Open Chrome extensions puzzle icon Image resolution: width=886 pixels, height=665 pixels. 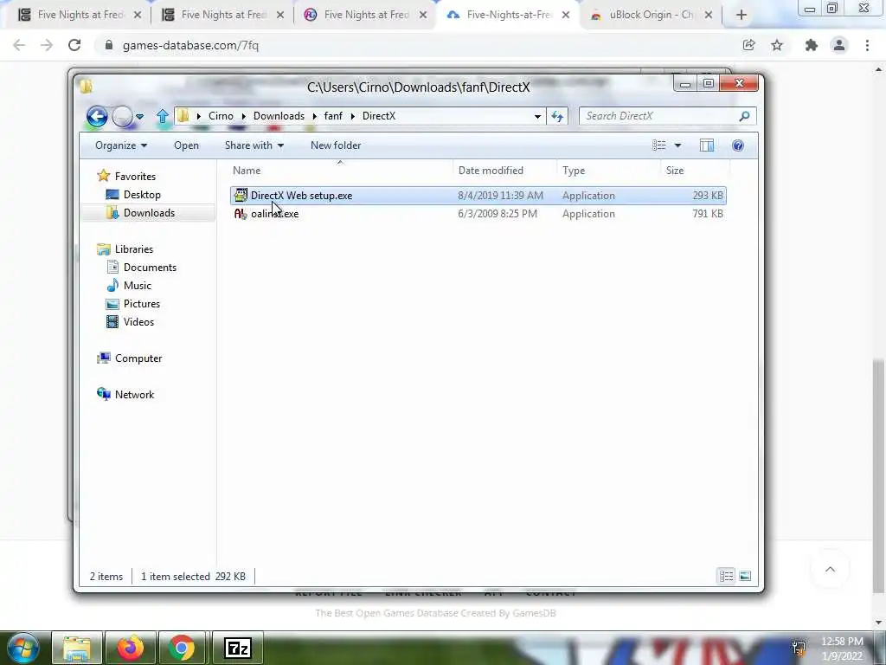pyautogui.click(x=812, y=45)
